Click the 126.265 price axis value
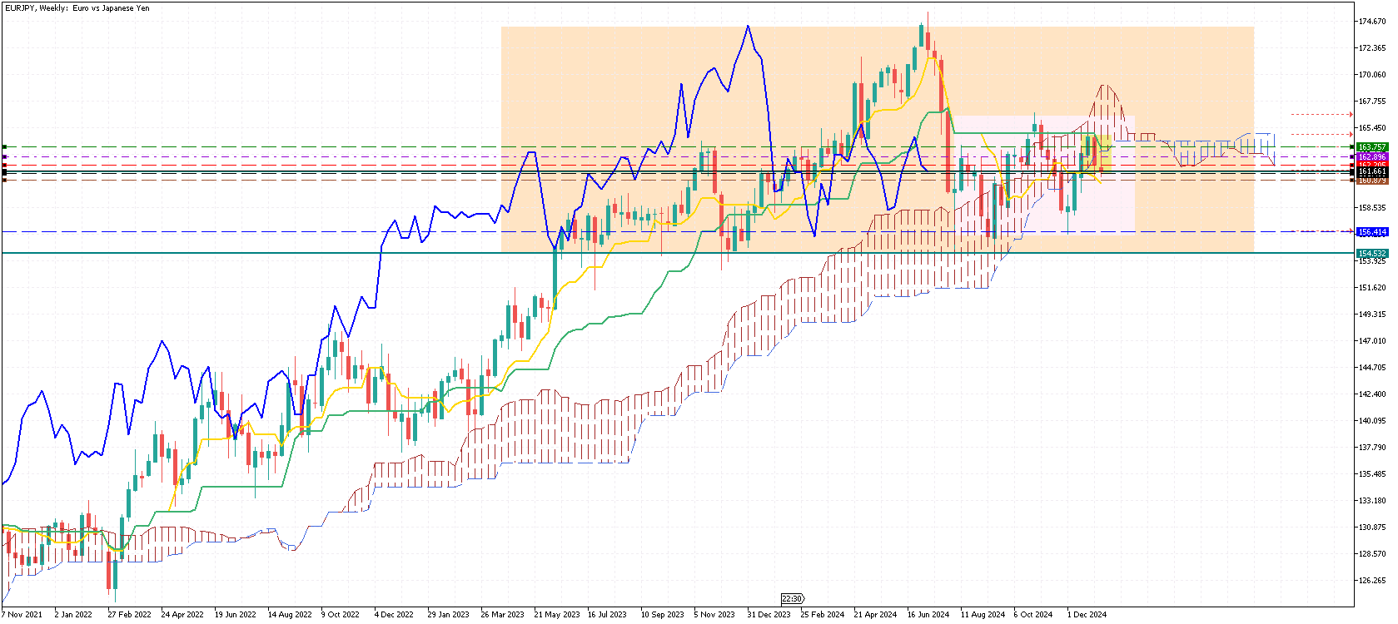1398x624 pixels. coord(1372,581)
